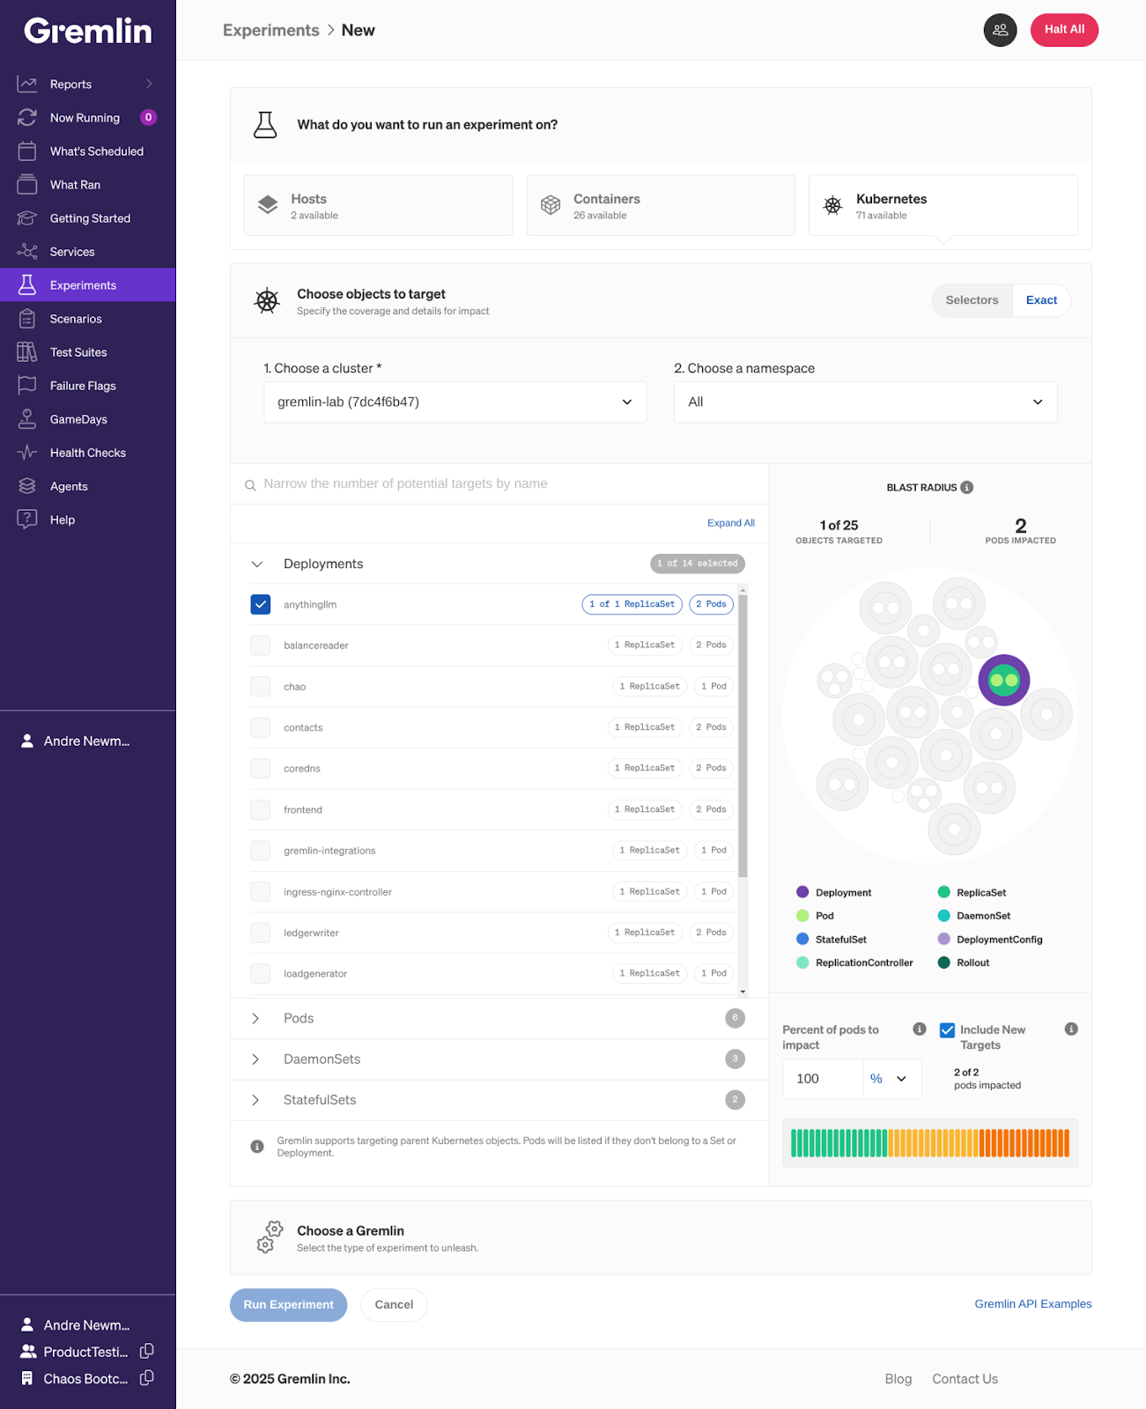
Task: Click the Cancel button
Action: [x=394, y=1304]
